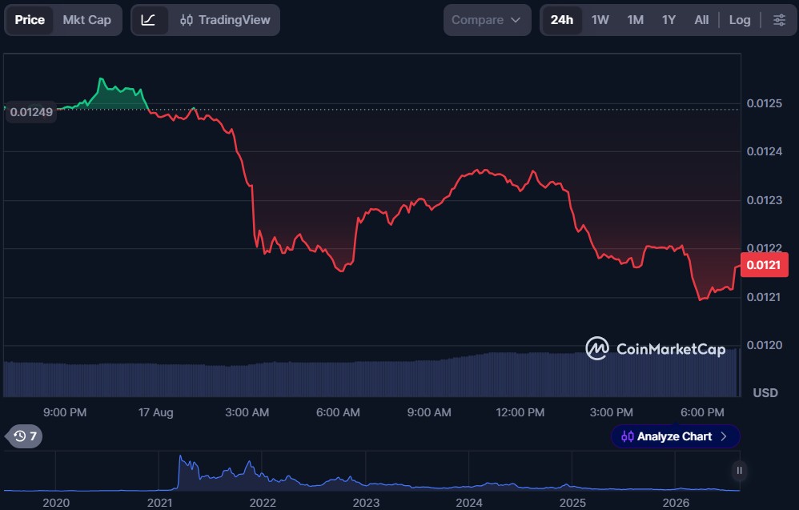Click 2021 on the range navigator

click(x=159, y=503)
